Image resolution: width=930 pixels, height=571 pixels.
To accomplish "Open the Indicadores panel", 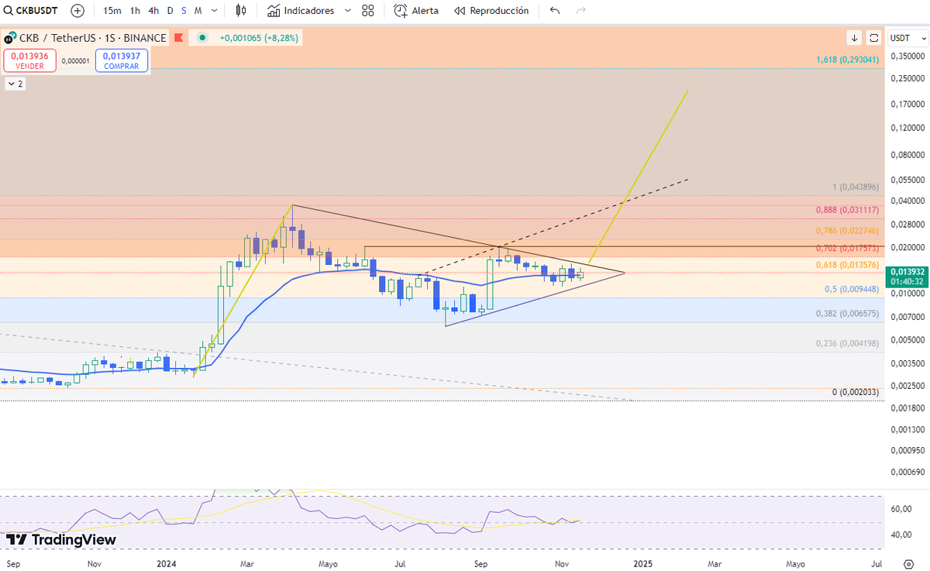I will tap(301, 11).
